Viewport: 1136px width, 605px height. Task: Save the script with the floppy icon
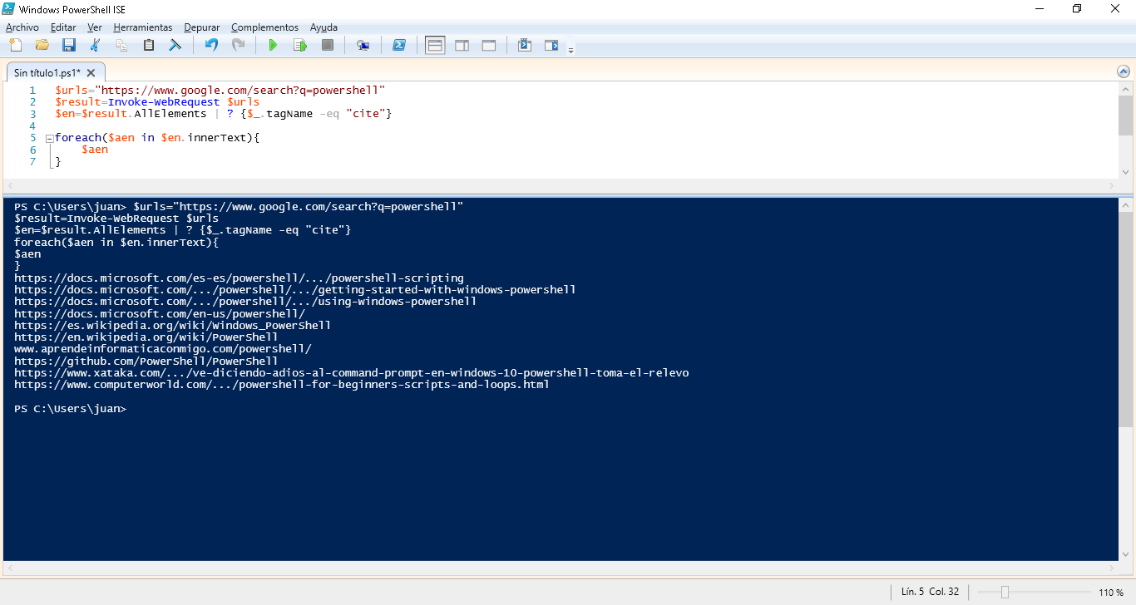69,45
